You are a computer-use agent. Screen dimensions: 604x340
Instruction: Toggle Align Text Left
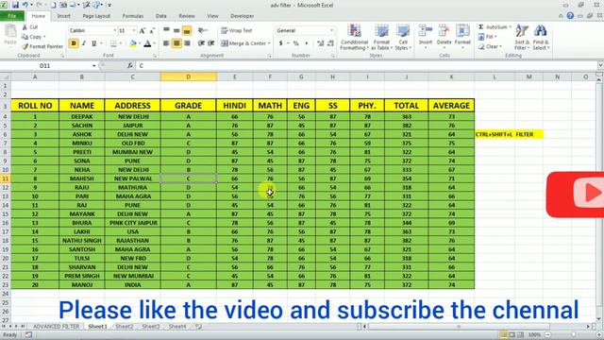(x=166, y=43)
